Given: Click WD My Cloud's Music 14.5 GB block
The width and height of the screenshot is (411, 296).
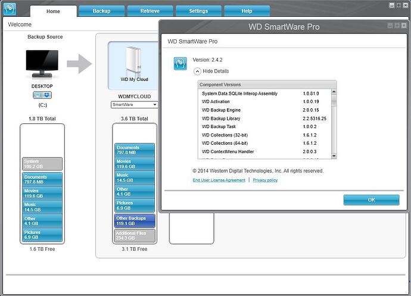Looking at the screenshot, I should pyautogui.click(x=135, y=177).
